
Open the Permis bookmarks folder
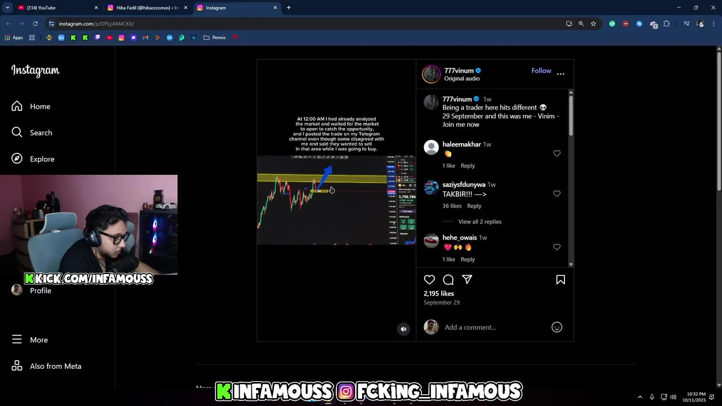pos(215,38)
